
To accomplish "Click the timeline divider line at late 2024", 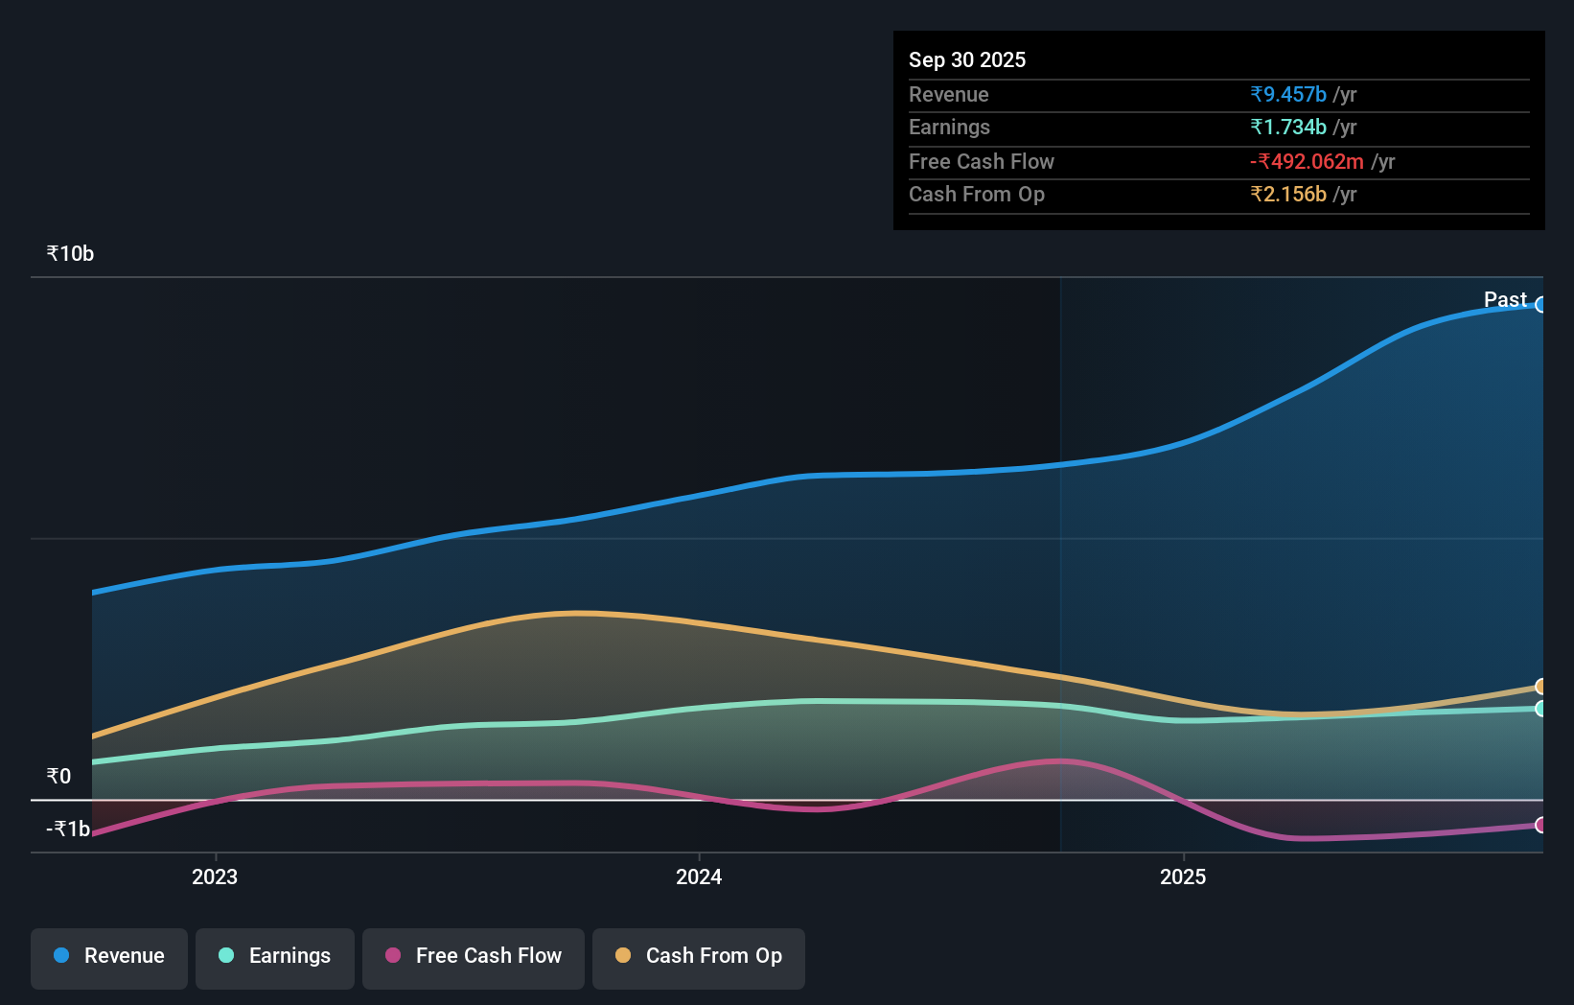I will [x=1060, y=566].
